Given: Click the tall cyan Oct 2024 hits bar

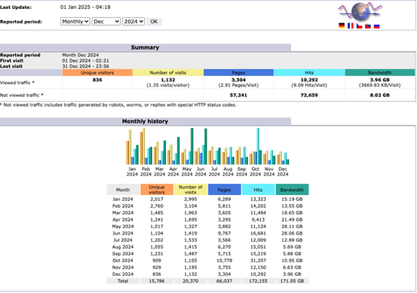Looking at the screenshot, I should (x=257, y=146).
